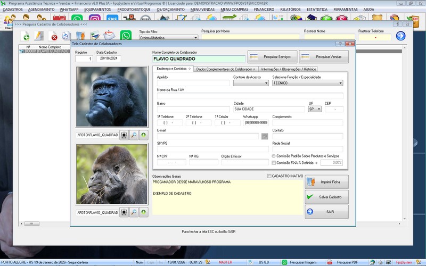Click the fixed commission percent field showing 0,00%
This screenshot has width=426, height=266.
click(332, 163)
